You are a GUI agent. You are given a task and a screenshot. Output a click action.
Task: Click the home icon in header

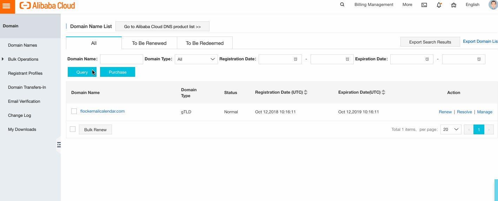tap(454, 5)
